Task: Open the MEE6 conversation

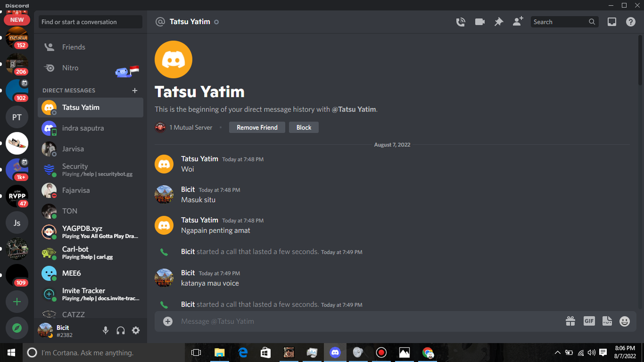Action: point(91,273)
